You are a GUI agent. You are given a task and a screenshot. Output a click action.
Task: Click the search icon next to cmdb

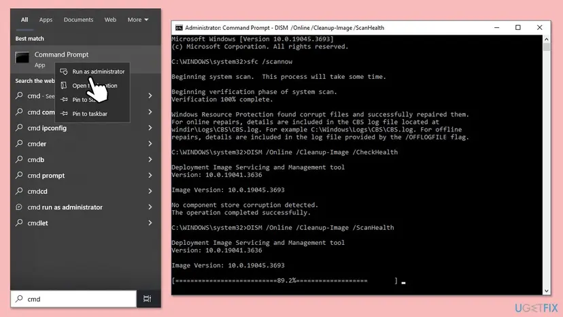coord(19,159)
